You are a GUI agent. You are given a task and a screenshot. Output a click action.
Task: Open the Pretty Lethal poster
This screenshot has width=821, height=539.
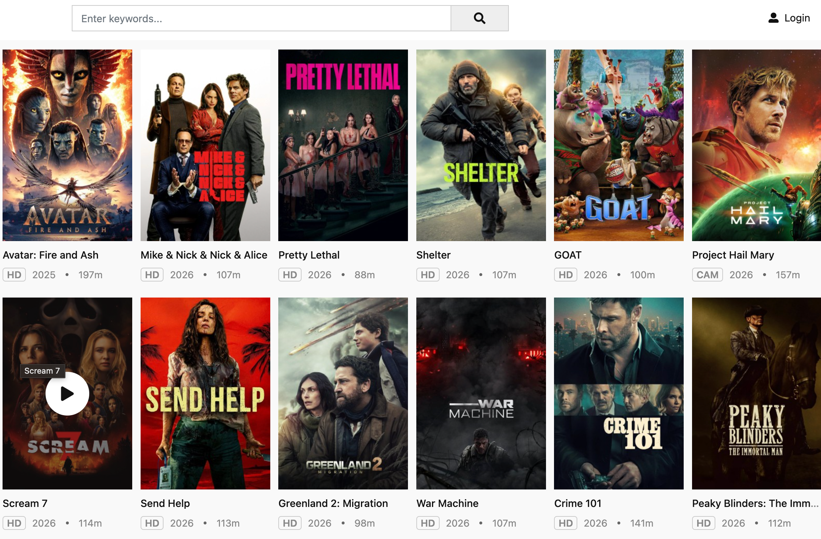tap(343, 145)
